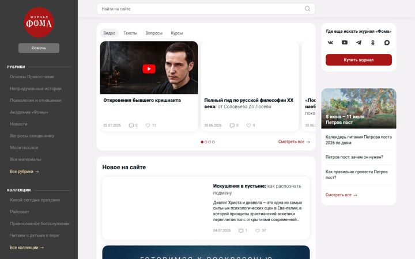Open the Odnoklassniki social icon
Screen dimensions: 415x259
(x=373, y=43)
